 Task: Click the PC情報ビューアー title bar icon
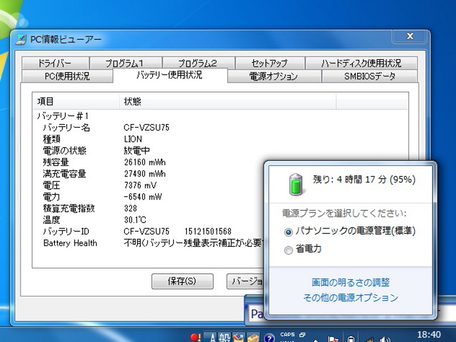pos(21,40)
